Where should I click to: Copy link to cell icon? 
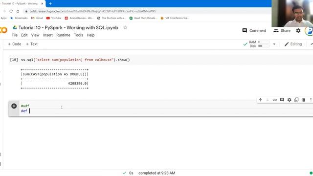click(x=275, y=100)
